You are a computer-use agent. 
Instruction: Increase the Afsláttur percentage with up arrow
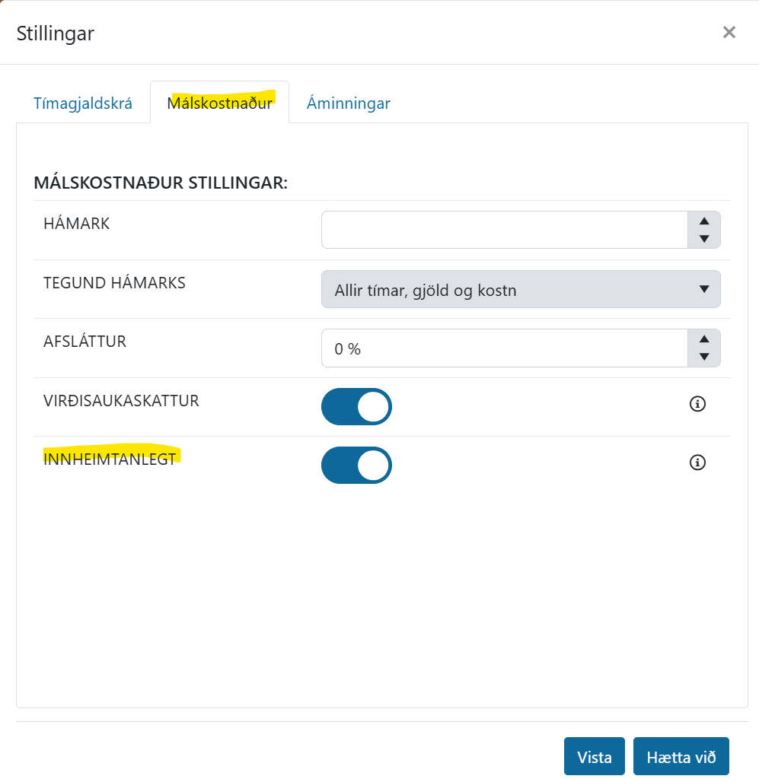coord(704,339)
